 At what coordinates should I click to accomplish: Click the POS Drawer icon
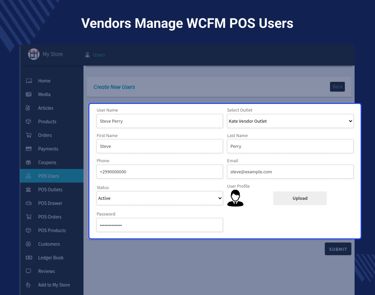click(x=28, y=203)
